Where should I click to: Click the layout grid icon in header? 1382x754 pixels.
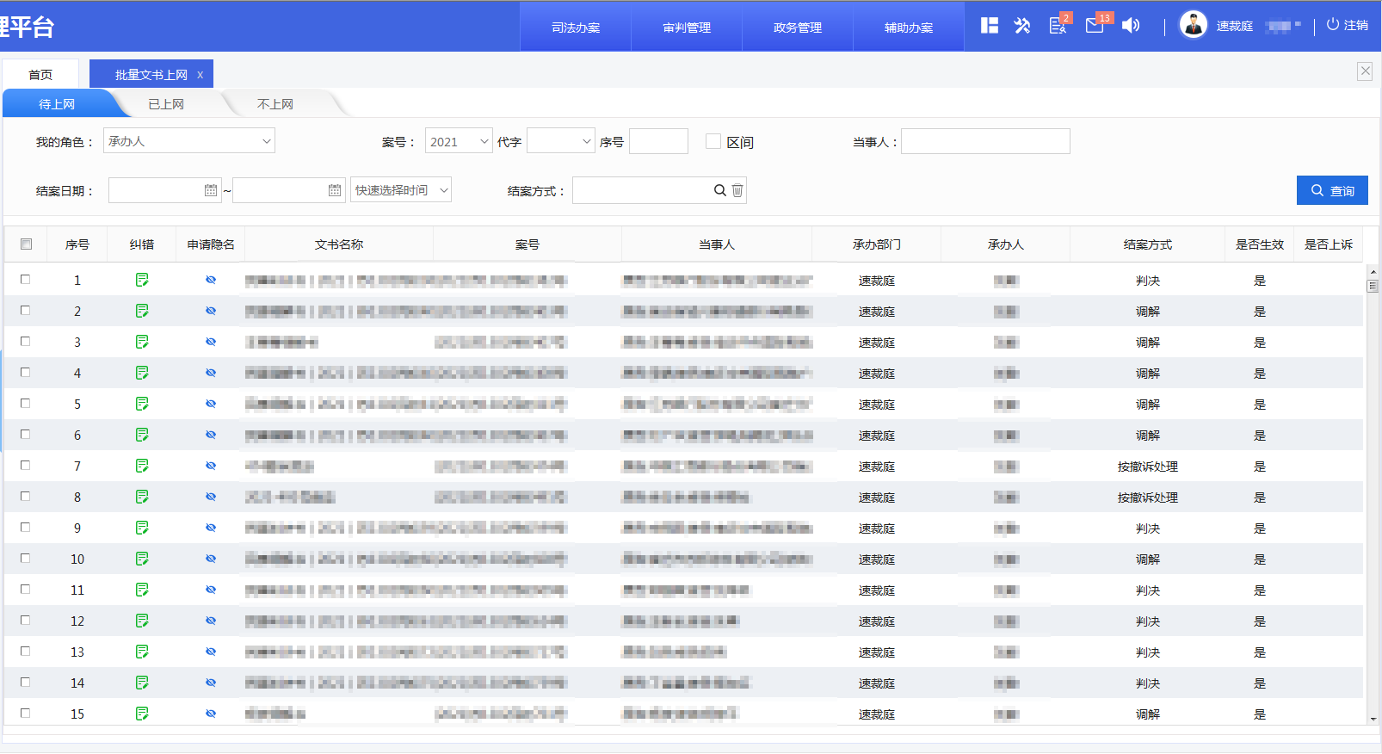(x=990, y=26)
